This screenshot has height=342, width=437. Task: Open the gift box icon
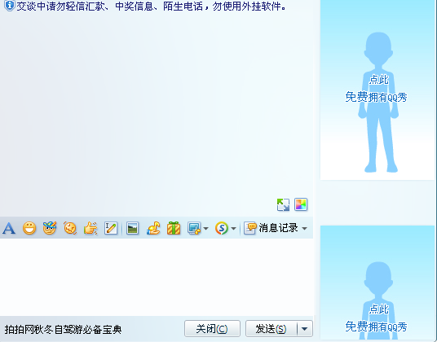point(174,228)
